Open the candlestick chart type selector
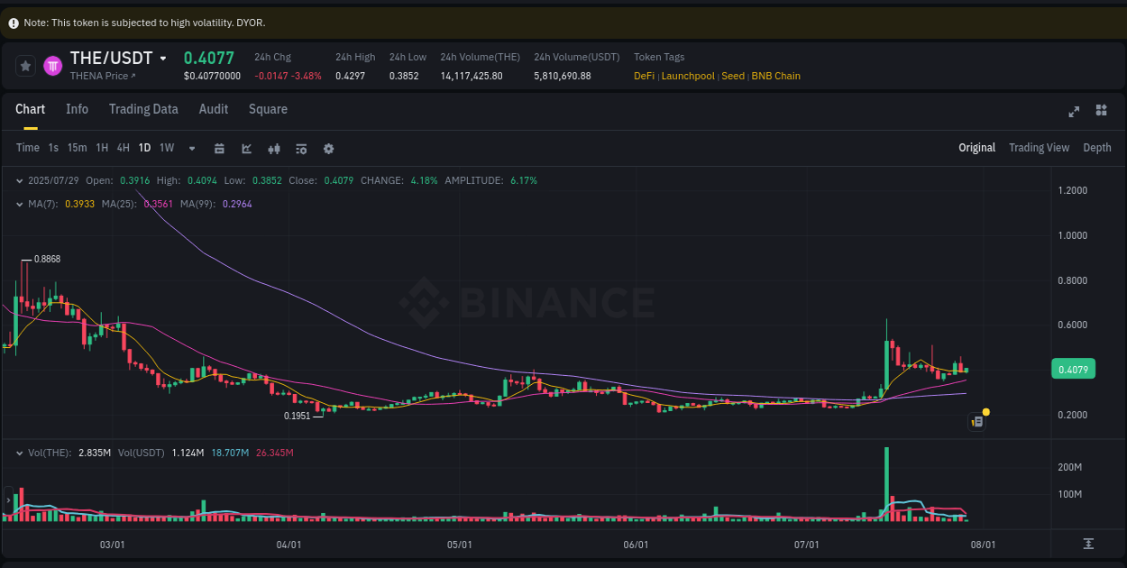This screenshot has width=1127, height=568. [274, 148]
